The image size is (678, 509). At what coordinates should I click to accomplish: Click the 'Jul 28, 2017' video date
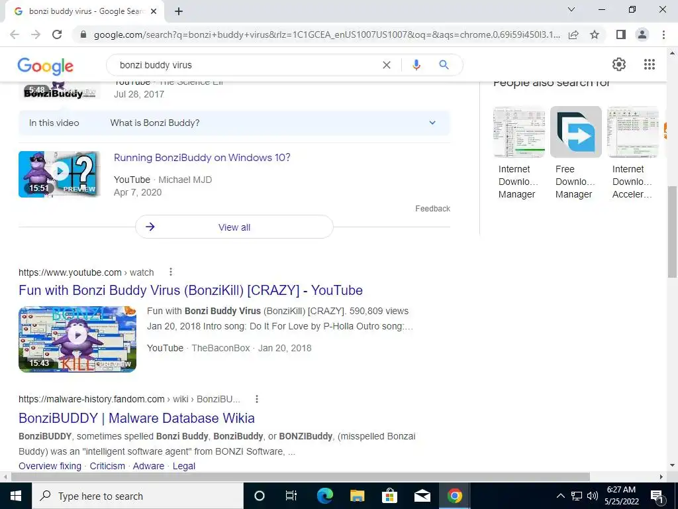[x=139, y=94]
